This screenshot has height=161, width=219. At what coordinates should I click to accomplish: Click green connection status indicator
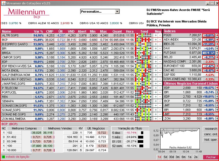point(4,157)
